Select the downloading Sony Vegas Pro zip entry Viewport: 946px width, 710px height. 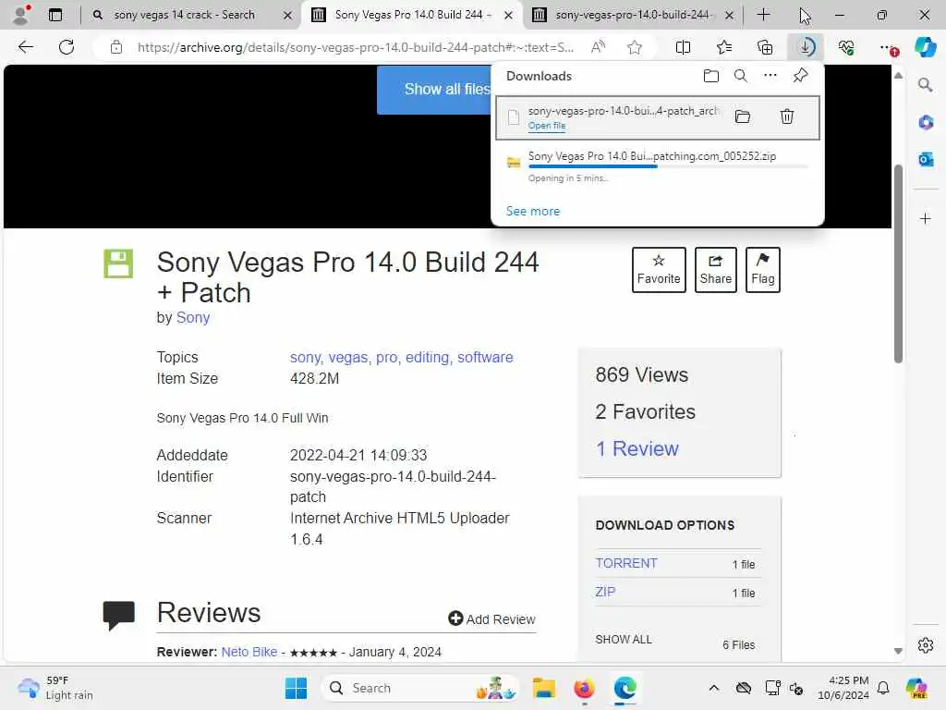[657, 166]
